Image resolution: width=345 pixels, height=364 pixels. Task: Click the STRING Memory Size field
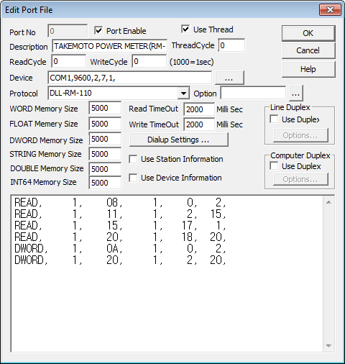pyautogui.click(x=105, y=154)
